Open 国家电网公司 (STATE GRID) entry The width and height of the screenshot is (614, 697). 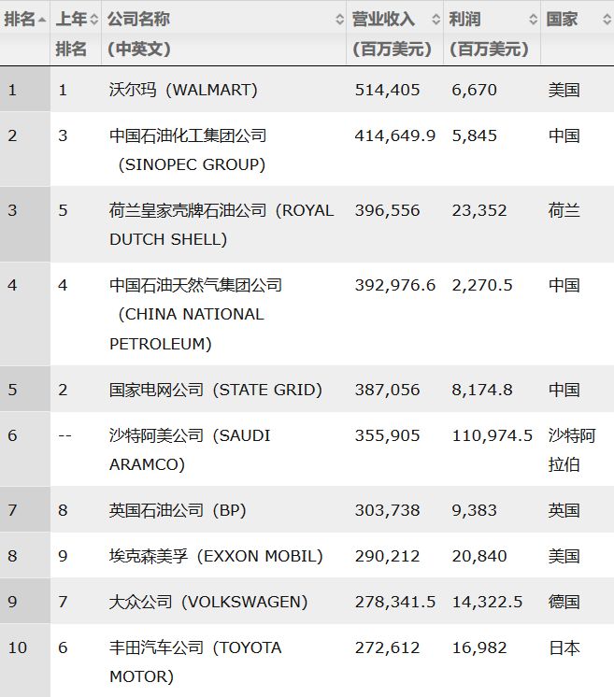point(216,390)
